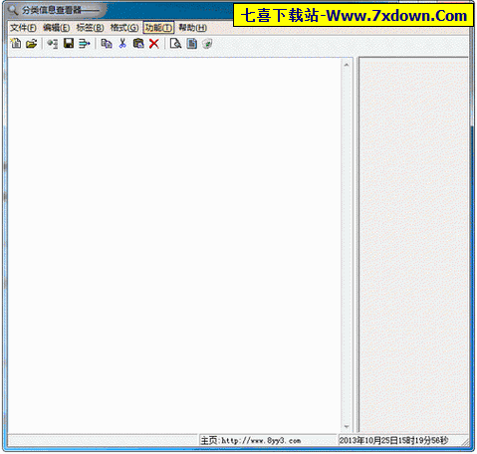This screenshot has height=454, width=477.
Task: Open the 标签(B) menu
Action: pos(90,28)
